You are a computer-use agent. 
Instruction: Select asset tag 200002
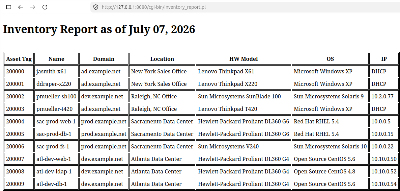[19, 96]
